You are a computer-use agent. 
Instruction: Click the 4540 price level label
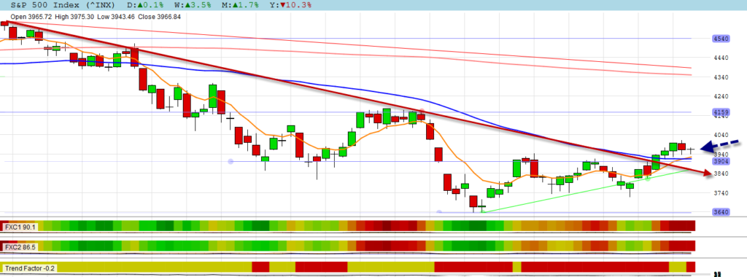721,39
